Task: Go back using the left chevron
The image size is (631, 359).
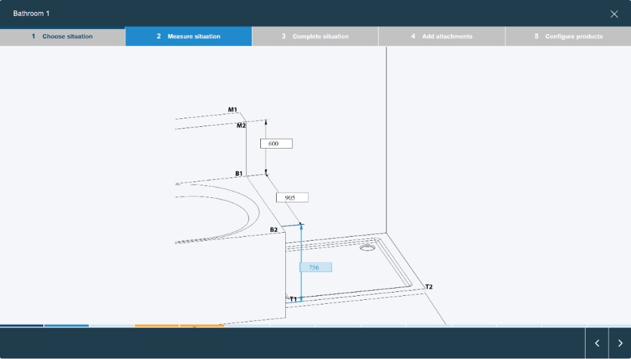Action: (597, 343)
